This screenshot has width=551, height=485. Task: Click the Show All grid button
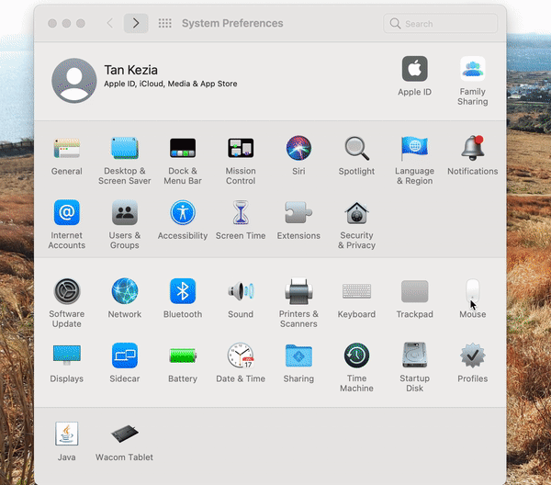165,23
